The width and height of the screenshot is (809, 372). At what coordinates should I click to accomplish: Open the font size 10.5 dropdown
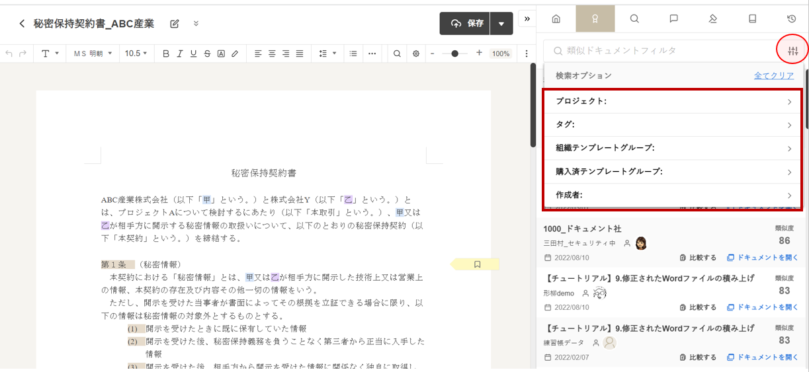[x=136, y=54]
